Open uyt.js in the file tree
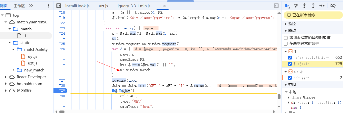Image resolution: width=343 pixels, height=113 pixels. coord(32,56)
